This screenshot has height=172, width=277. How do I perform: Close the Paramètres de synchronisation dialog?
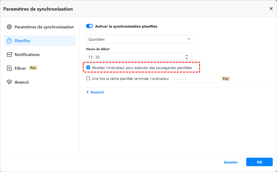pyautogui.click(x=271, y=9)
